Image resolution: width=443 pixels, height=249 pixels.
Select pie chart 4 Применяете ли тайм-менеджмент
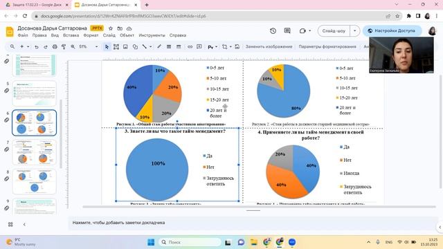point(293,172)
